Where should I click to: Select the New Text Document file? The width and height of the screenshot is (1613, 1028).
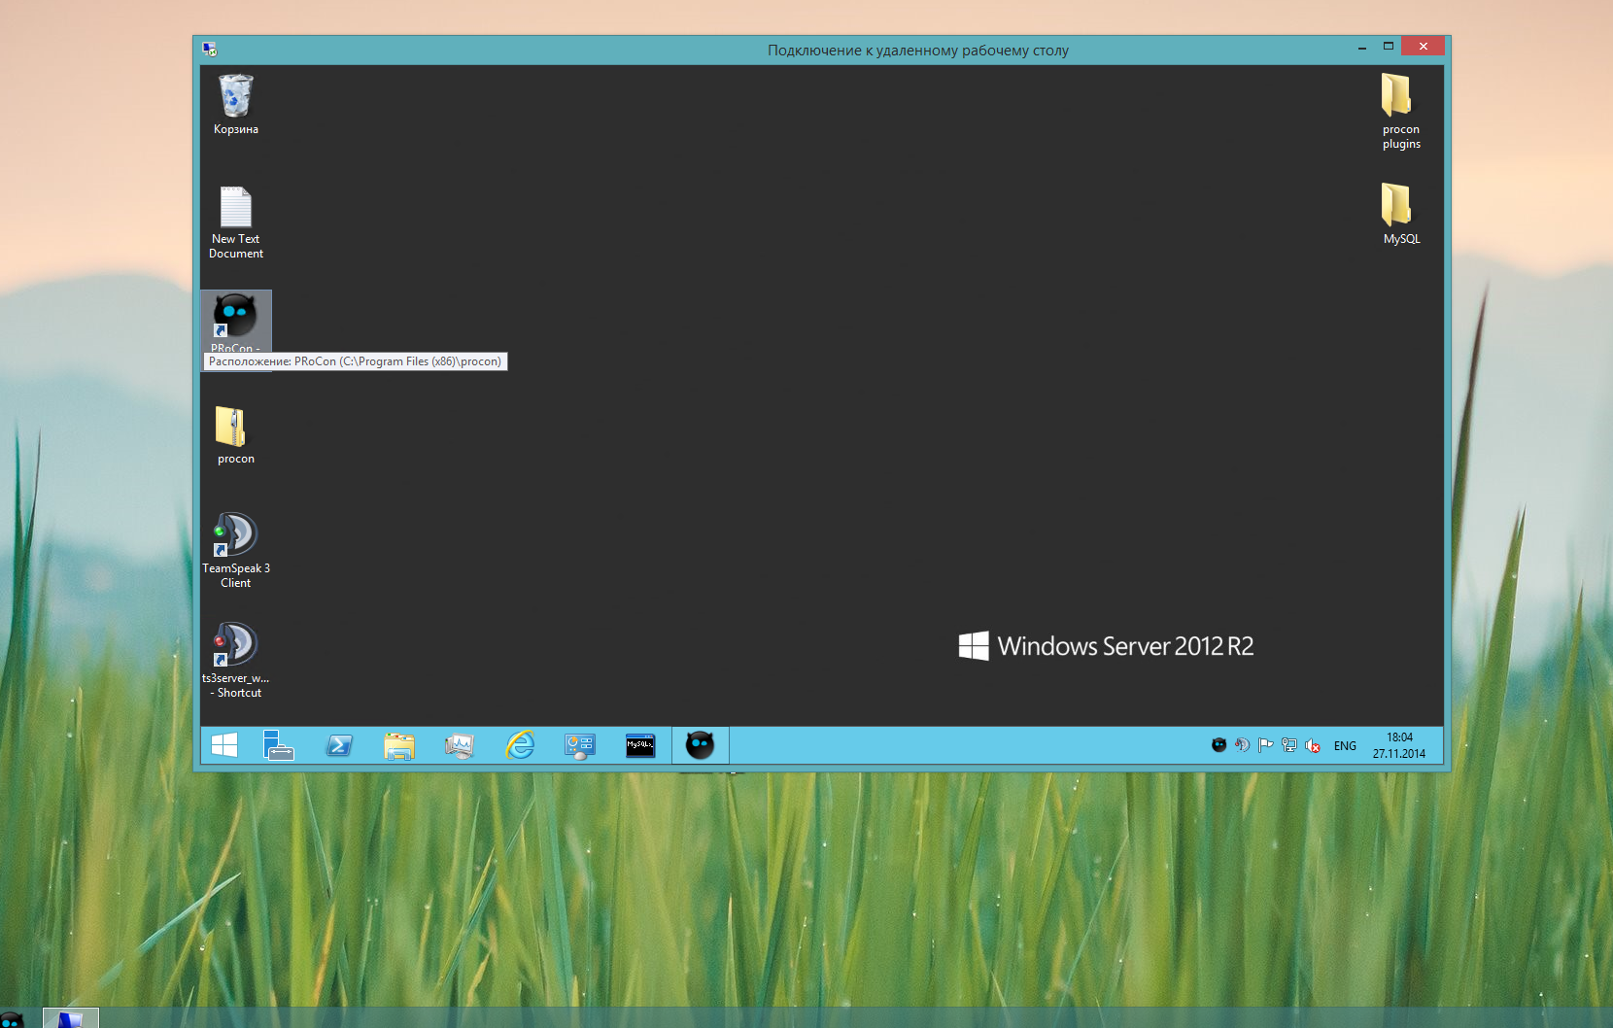click(x=235, y=223)
